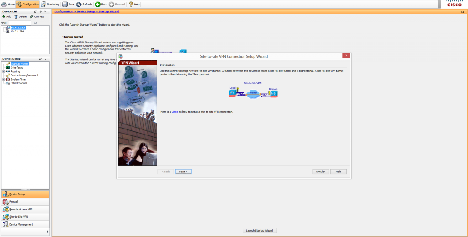Switch to Monitoring view
Image resolution: width=468 pixels, height=237 pixels.
coord(50,5)
